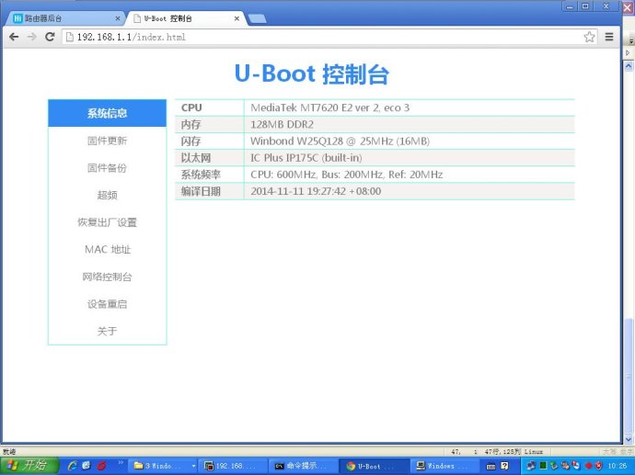Click the 内存 row label
The width and height of the screenshot is (635, 475).
pyautogui.click(x=190, y=125)
